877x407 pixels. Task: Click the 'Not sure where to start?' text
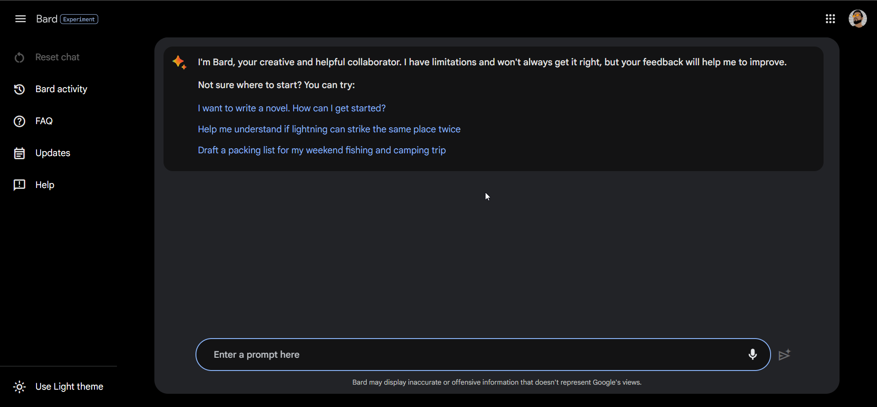pos(276,85)
